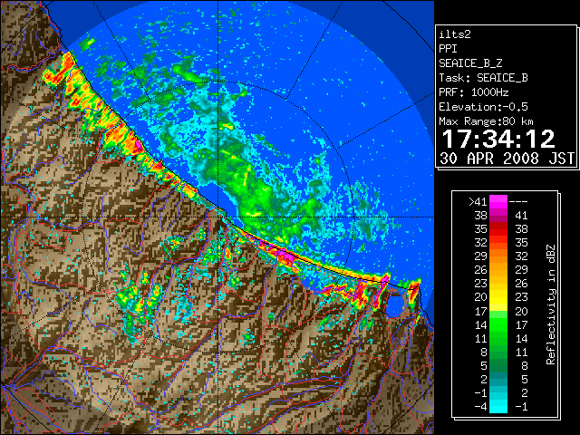Click the 'SEAICE_B_Z' product name
The width and height of the screenshot is (580, 435).
point(470,63)
